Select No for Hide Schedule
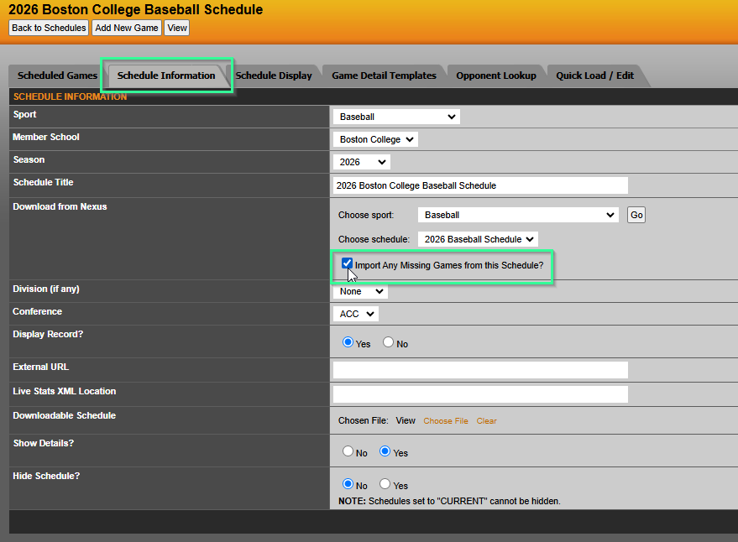 click(x=348, y=483)
